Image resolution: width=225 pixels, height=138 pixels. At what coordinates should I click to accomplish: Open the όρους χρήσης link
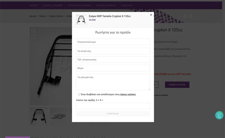click(128, 94)
